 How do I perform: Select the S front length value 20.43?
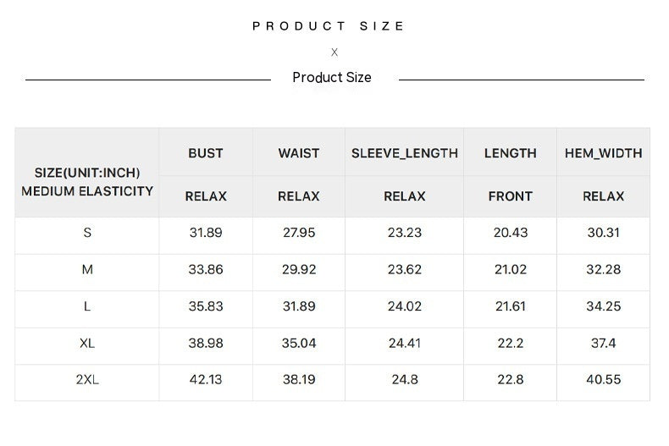511,233
